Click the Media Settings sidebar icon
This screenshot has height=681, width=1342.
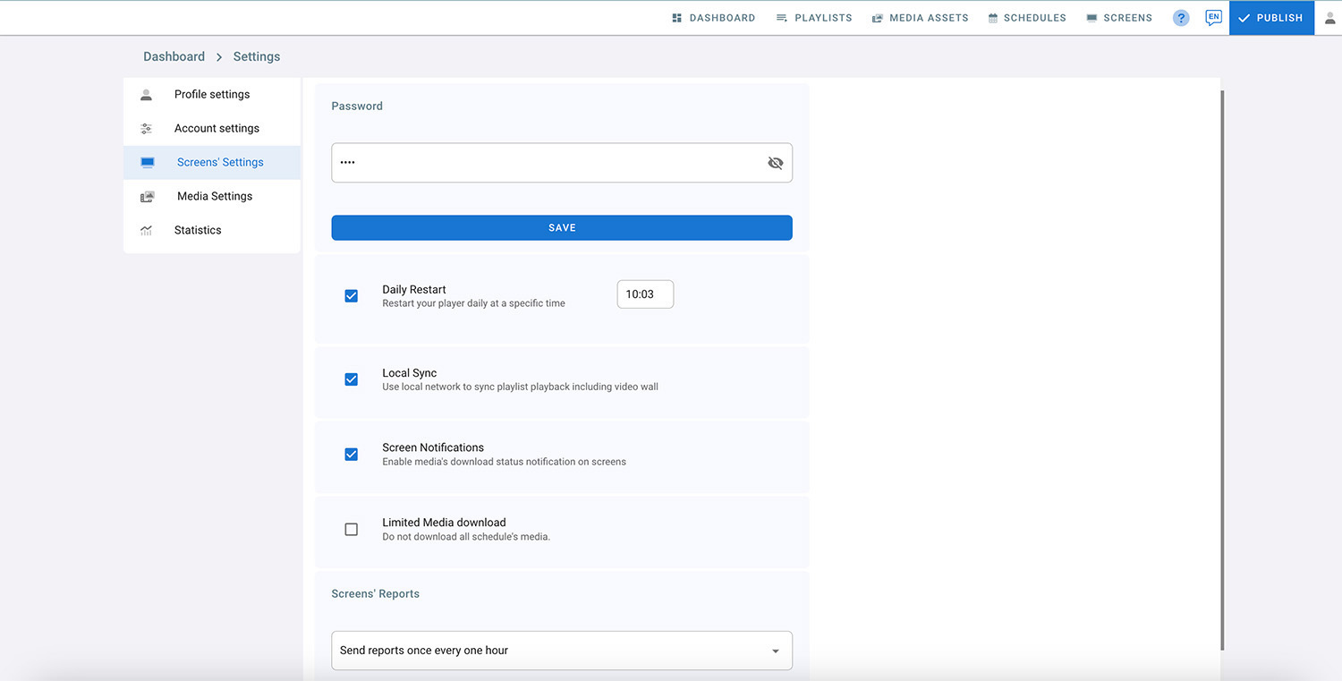[148, 197]
